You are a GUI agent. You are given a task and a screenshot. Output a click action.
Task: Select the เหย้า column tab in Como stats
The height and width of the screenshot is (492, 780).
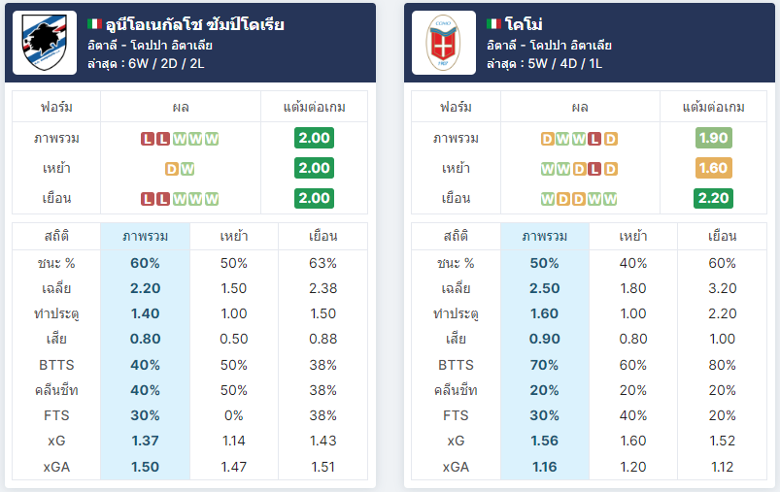(633, 237)
